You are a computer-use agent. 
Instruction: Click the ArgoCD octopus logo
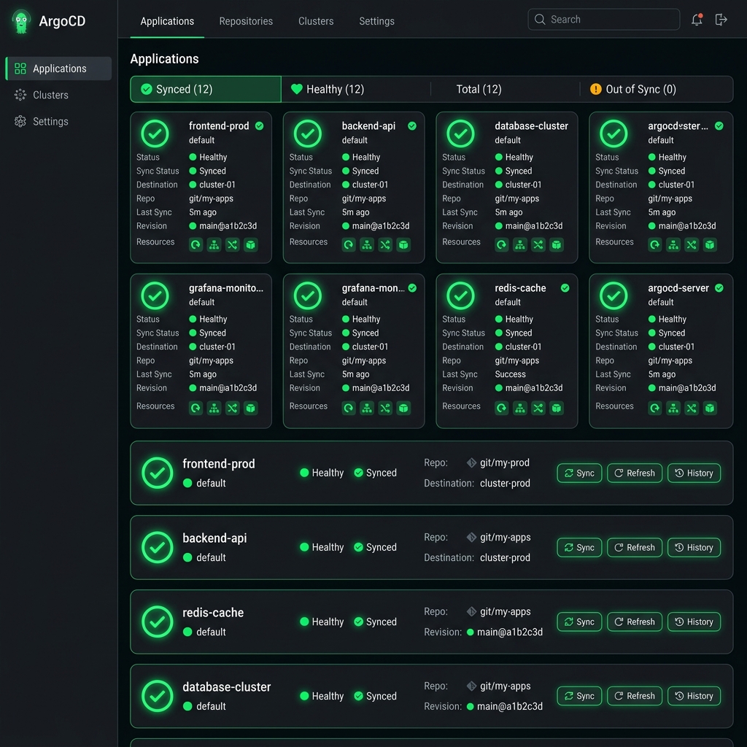pyautogui.click(x=21, y=21)
